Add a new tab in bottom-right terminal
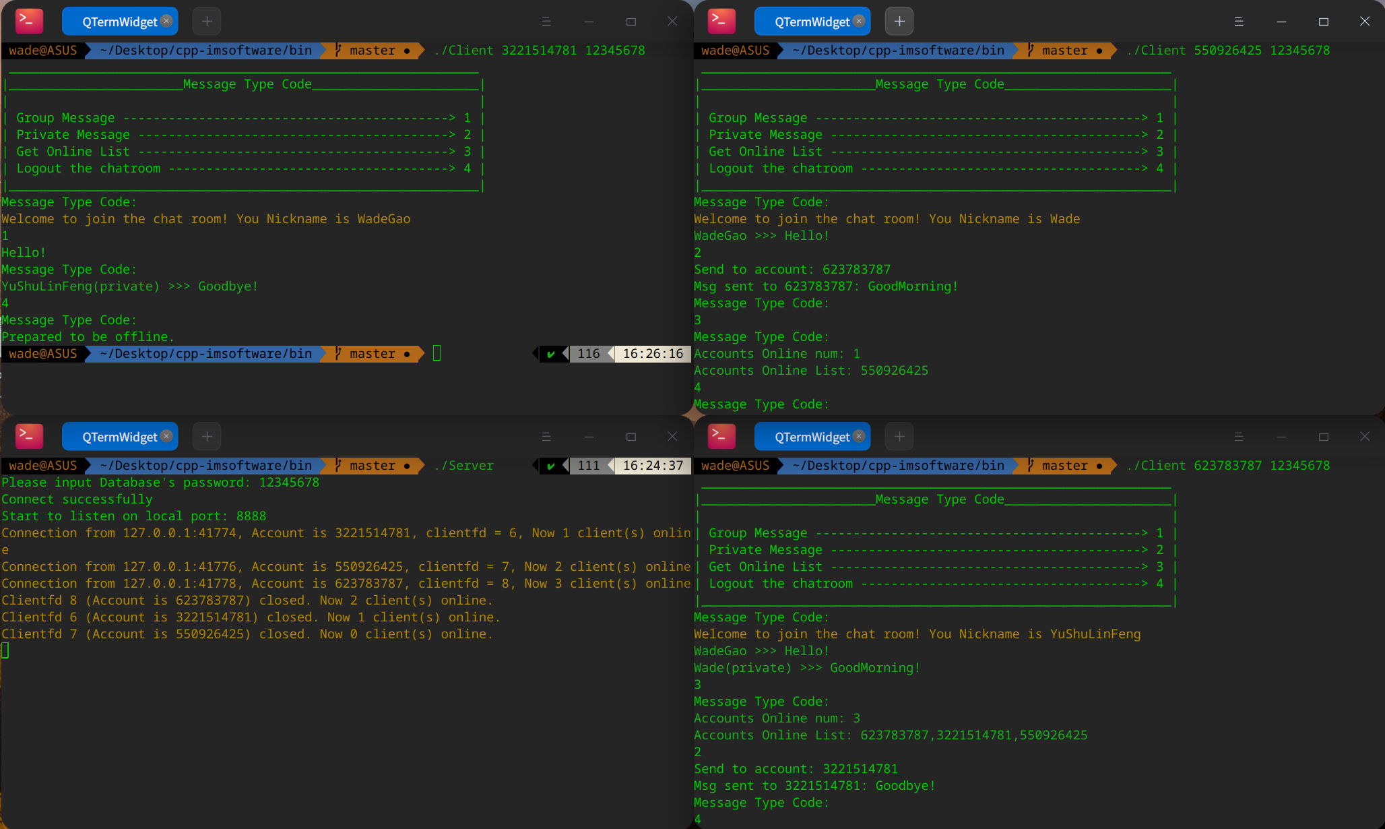The height and width of the screenshot is (829, 1385). (x=899, y=437)
